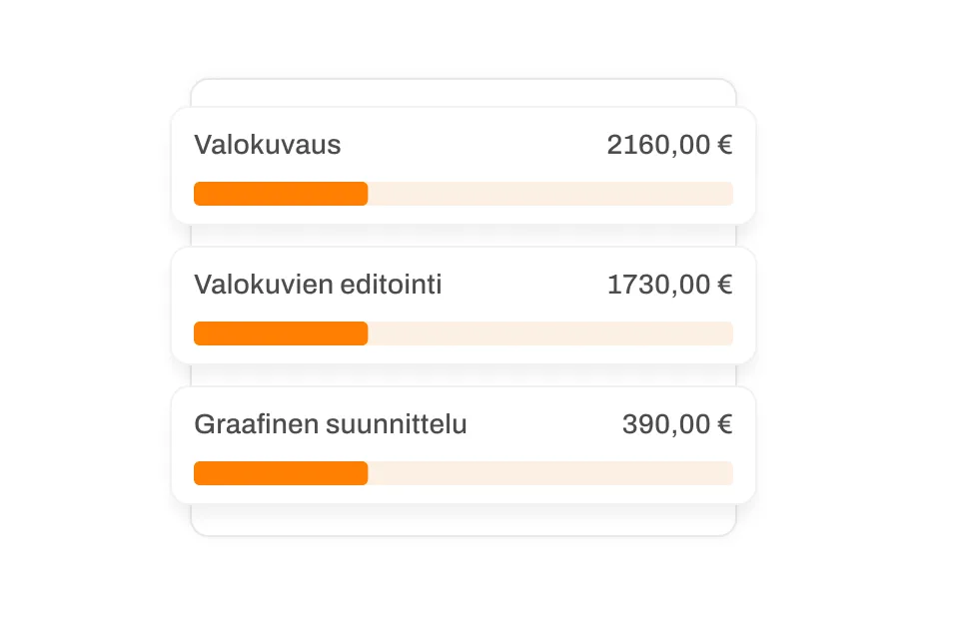Screen dimensions: 957x641
Task: Click the 2160,00 € amount
Action: coord(669,145)
